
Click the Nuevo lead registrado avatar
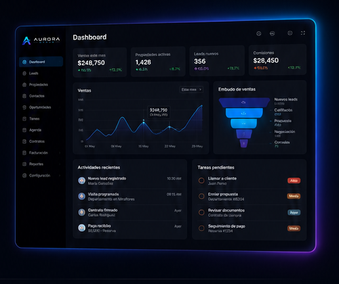click(82, 181)
